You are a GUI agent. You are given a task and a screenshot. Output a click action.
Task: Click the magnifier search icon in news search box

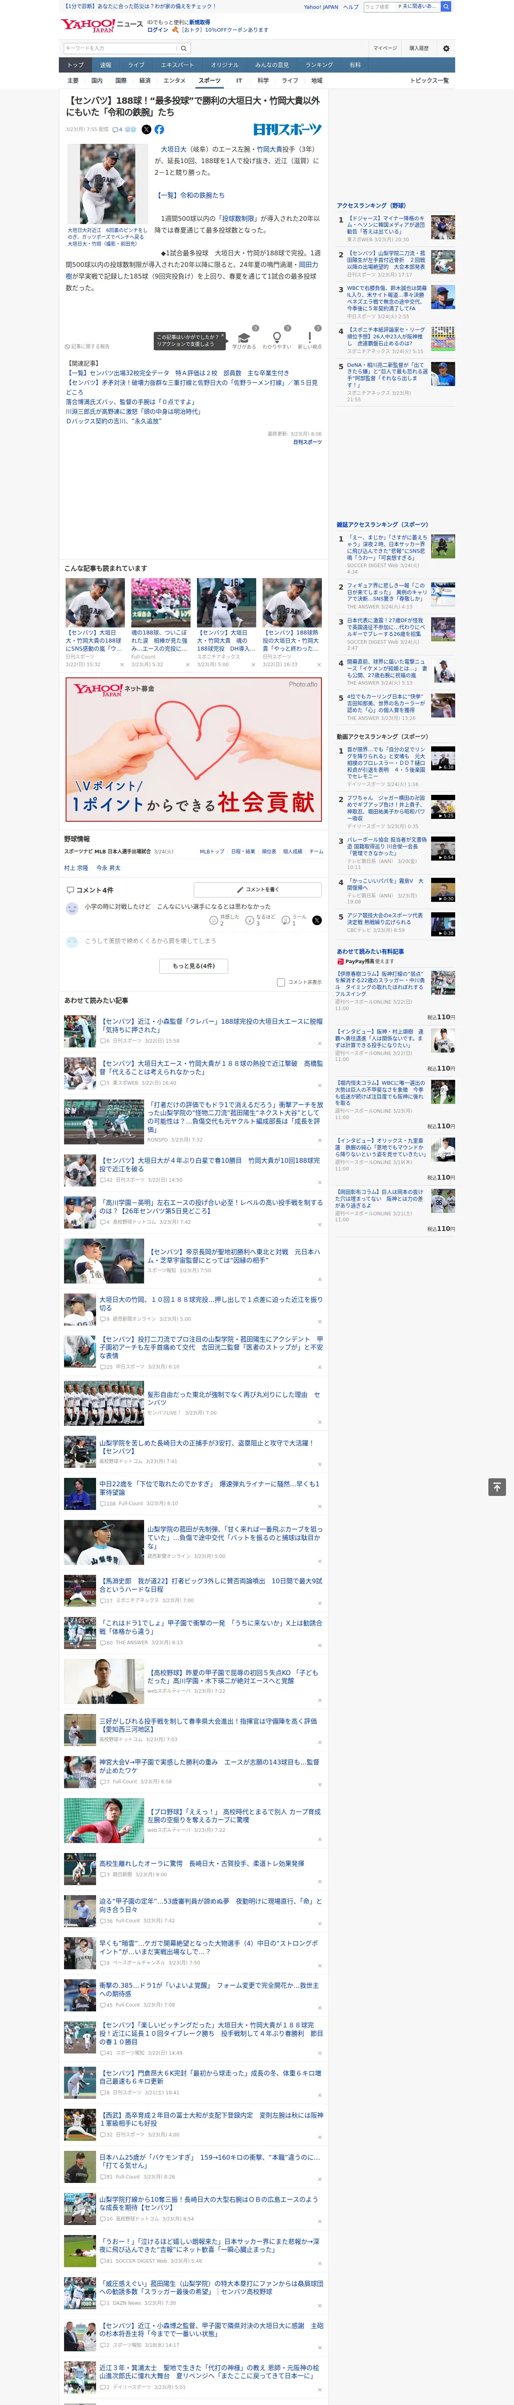click(x=184, y=49)
